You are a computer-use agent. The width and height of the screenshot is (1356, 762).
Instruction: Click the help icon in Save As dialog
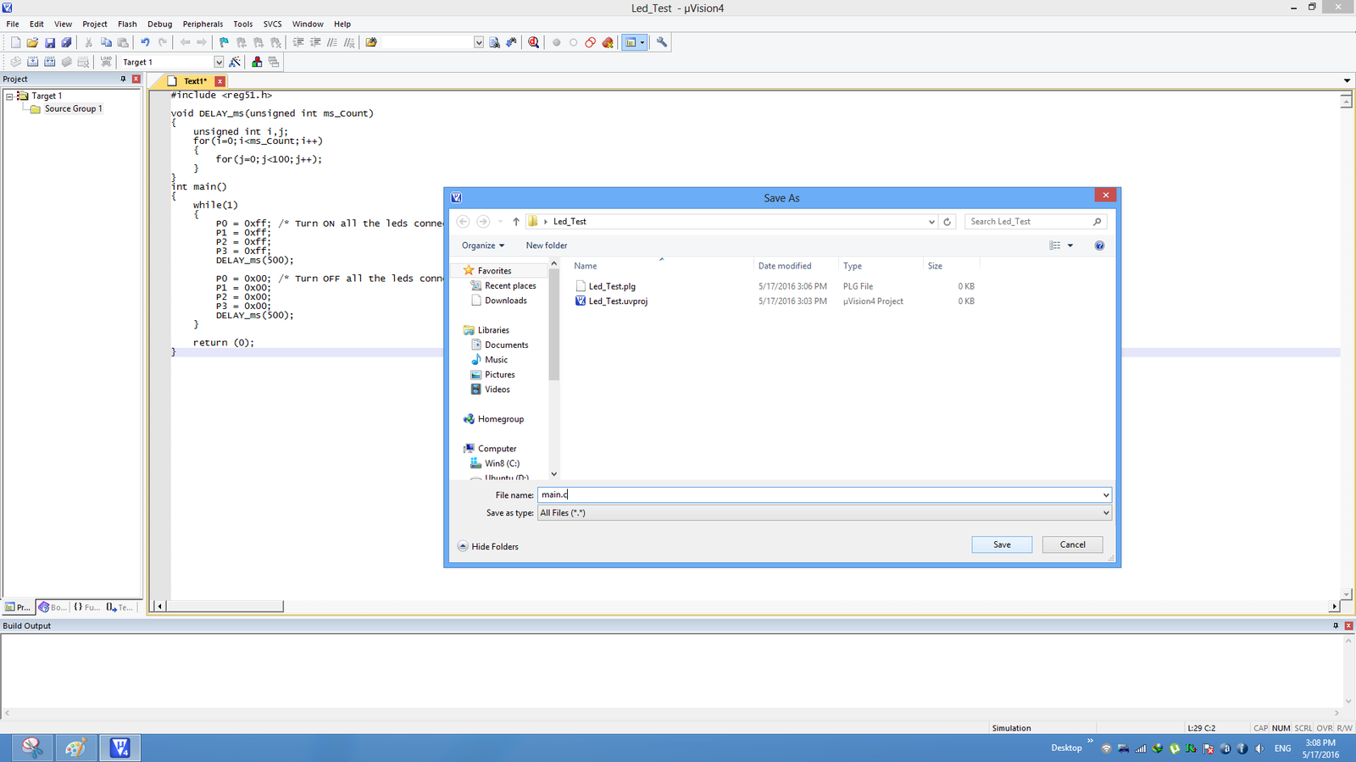click(x=1099, y=246)
